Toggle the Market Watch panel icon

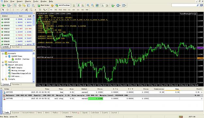click(15, 5)
